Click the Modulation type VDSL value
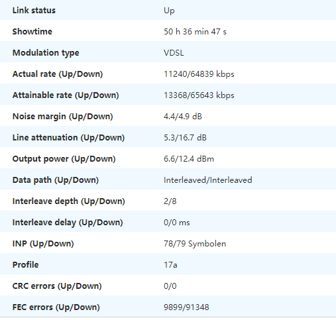The width and height of the screenshot is (336, 320). pos(174,53)
